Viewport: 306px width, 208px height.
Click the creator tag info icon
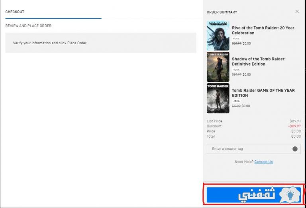[x=295, y=149]
